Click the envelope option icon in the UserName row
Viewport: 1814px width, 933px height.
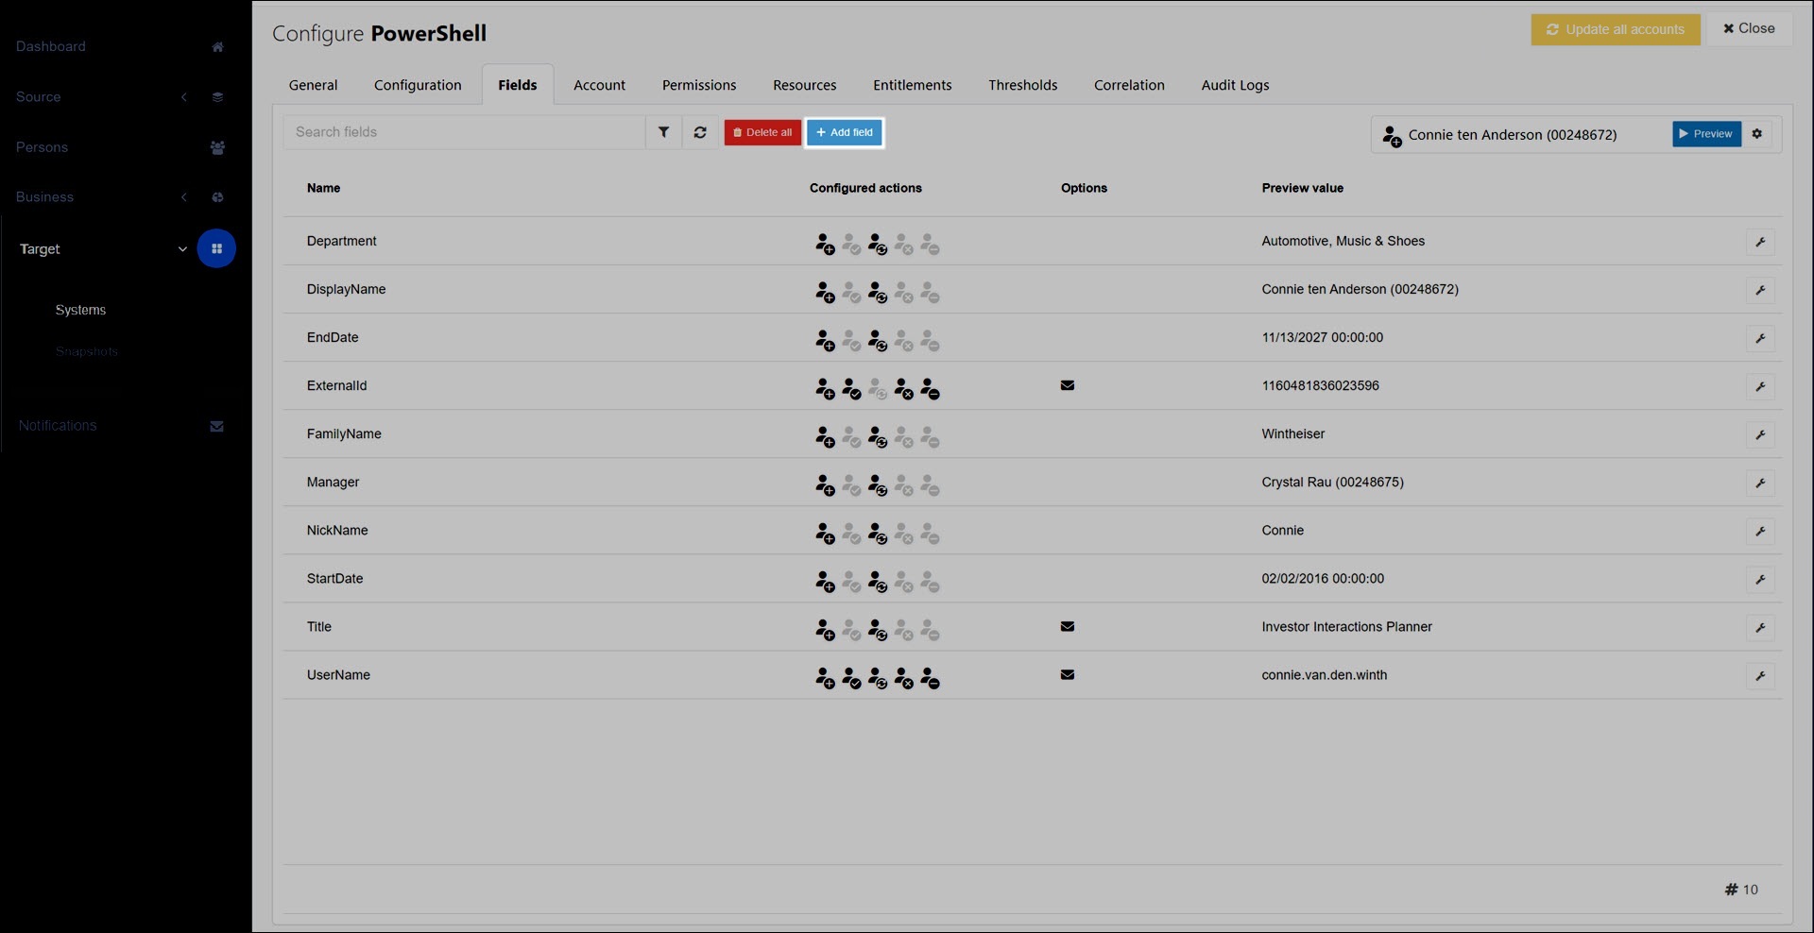[x=1068, y=674]
